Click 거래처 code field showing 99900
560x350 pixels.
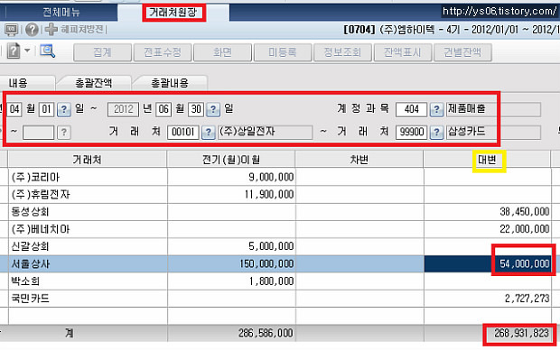pyautogui.click(x=412, y=132)
